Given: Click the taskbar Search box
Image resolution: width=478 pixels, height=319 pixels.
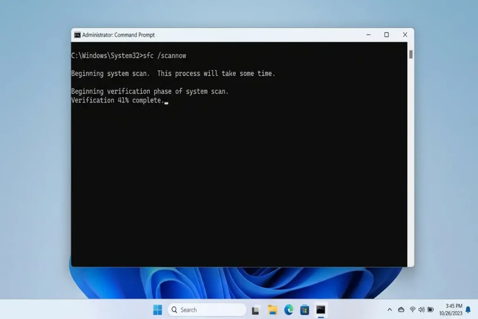Looking at the screenshot, I should pyautogui.click(x=207, y=310).
